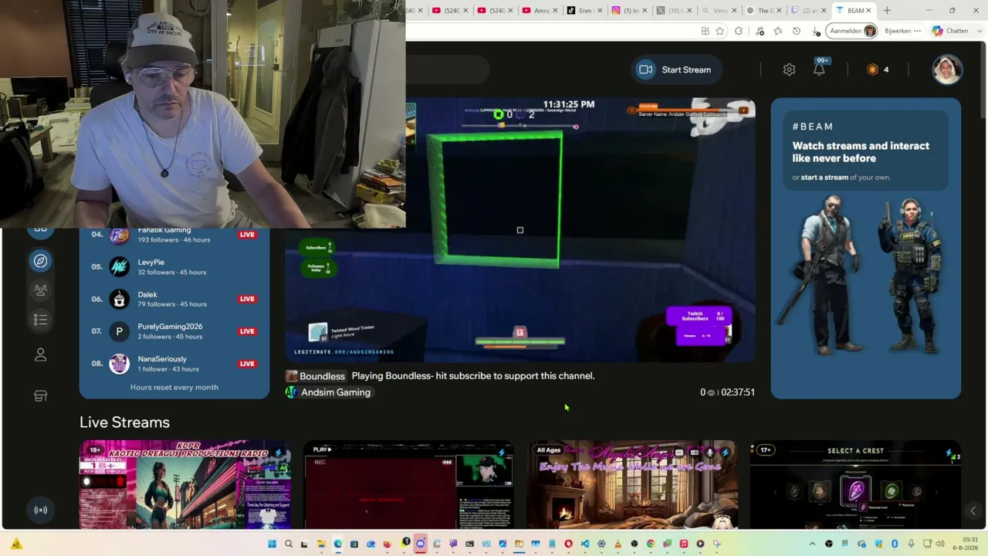Open Fanatik Gaming leaderboard entry
988x556 pixels.
tap(174, 235)
